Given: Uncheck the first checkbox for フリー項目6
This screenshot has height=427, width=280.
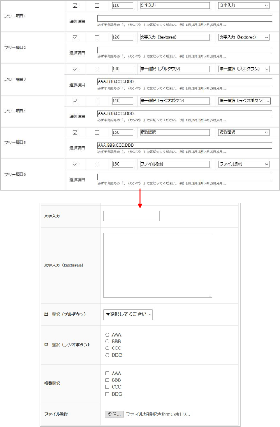Looking at the screenshot, I should click(75, 164).
